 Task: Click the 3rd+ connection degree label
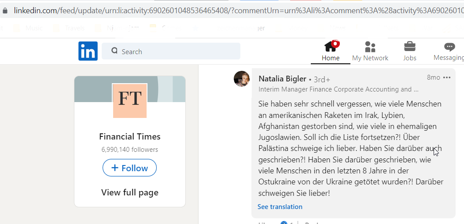click(322, 80)
